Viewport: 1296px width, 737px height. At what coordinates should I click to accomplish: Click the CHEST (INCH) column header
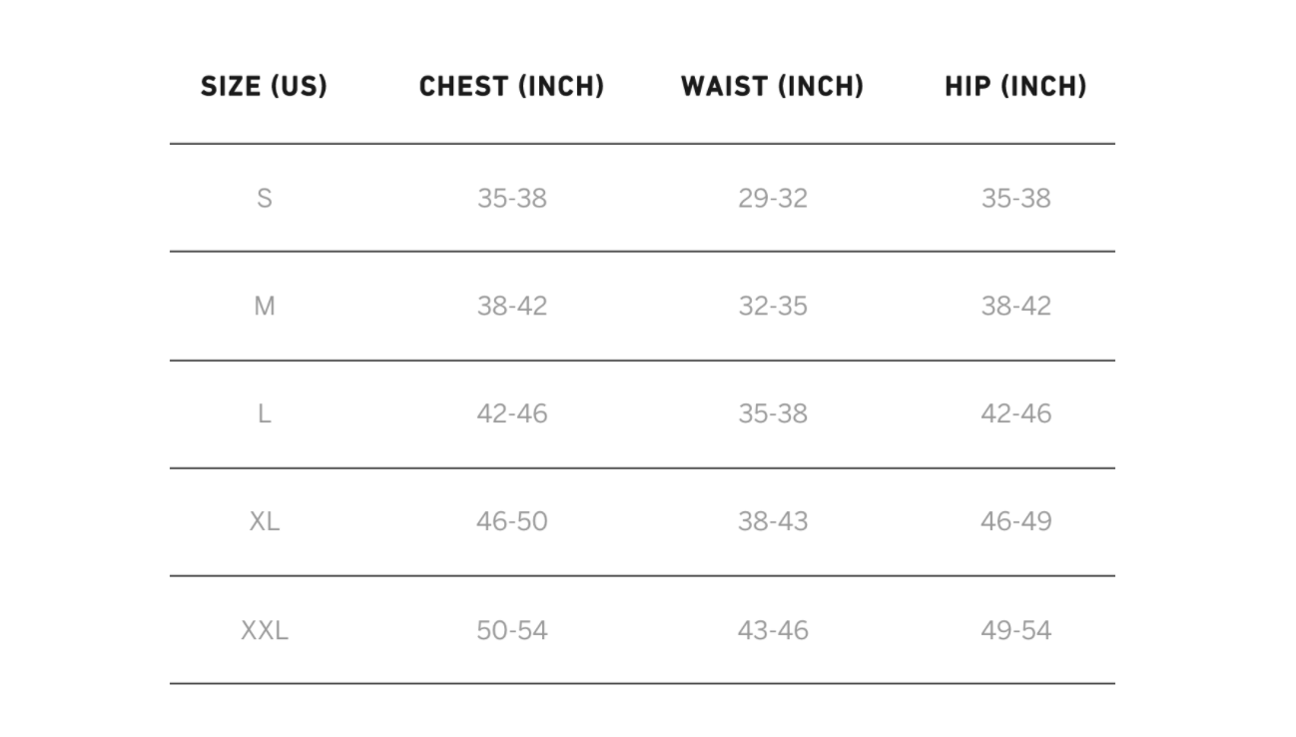coord(511,87)
